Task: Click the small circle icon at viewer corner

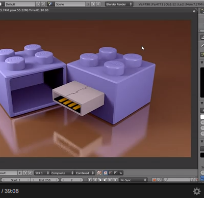Action: (194, 11)
